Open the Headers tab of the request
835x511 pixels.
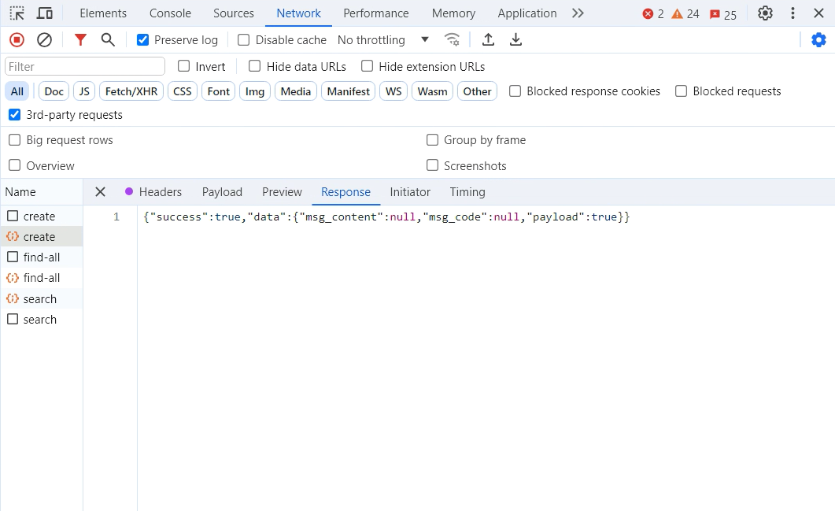[x=160, y=192]
